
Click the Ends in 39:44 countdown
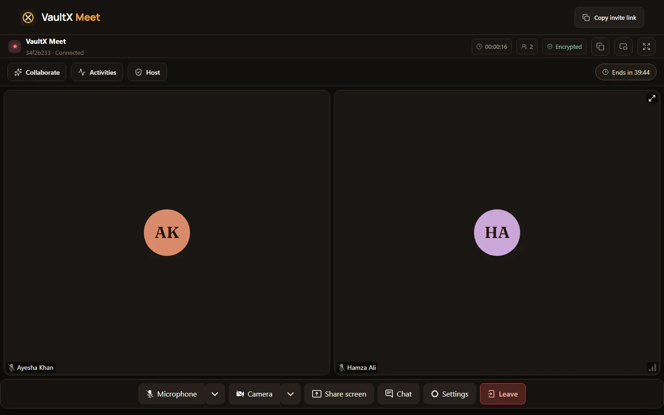pyautogui.click(x=626, y=72)
